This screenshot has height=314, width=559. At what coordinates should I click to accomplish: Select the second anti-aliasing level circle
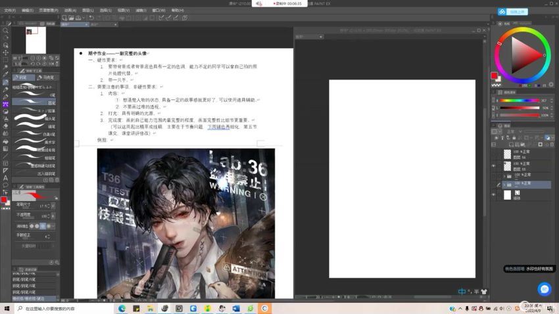(37, 226)
